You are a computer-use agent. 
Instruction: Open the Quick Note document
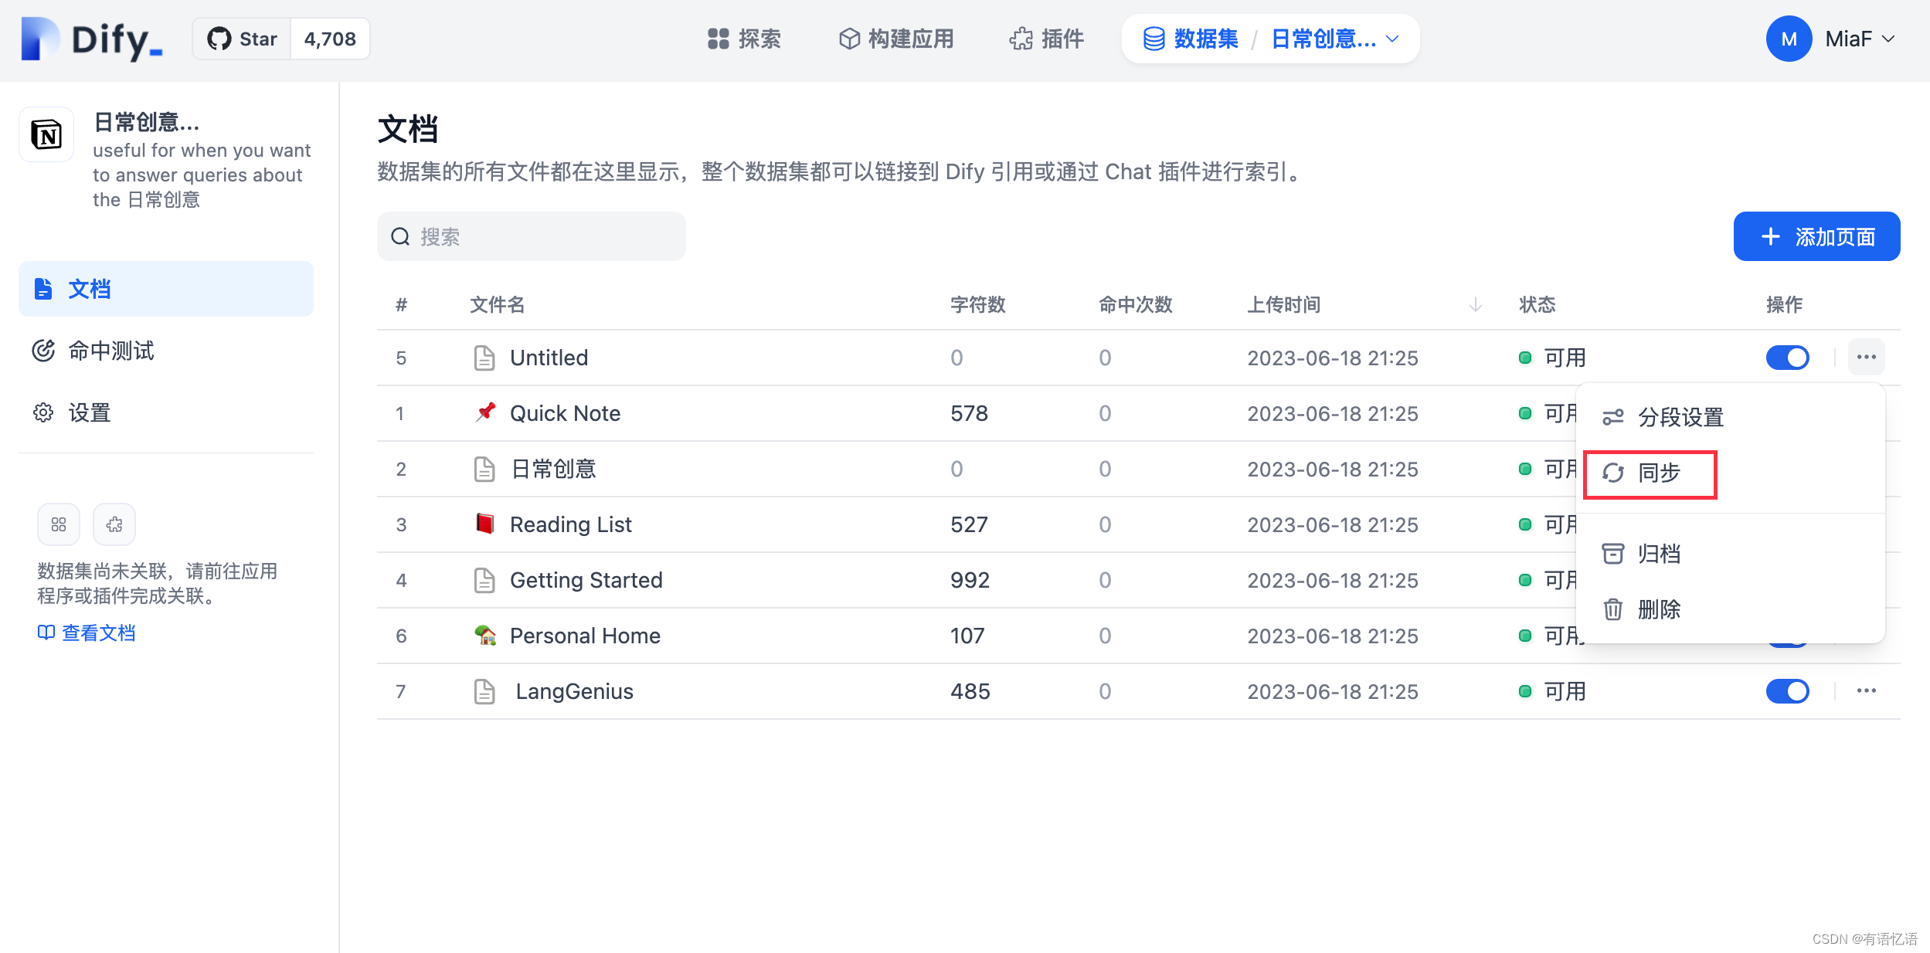click(565, 413)
